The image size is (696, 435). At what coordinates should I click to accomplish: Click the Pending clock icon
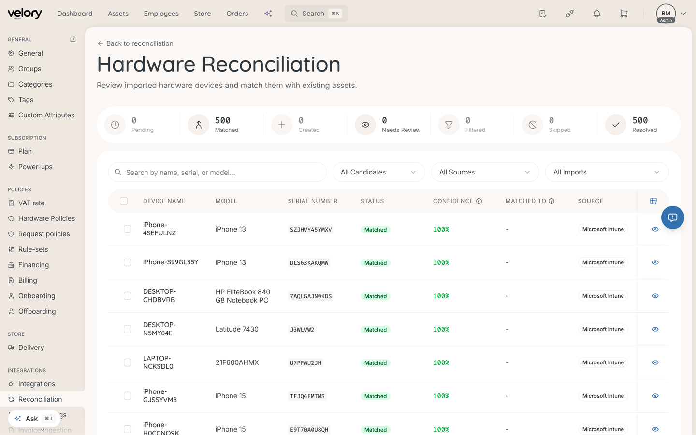[115, 125]
